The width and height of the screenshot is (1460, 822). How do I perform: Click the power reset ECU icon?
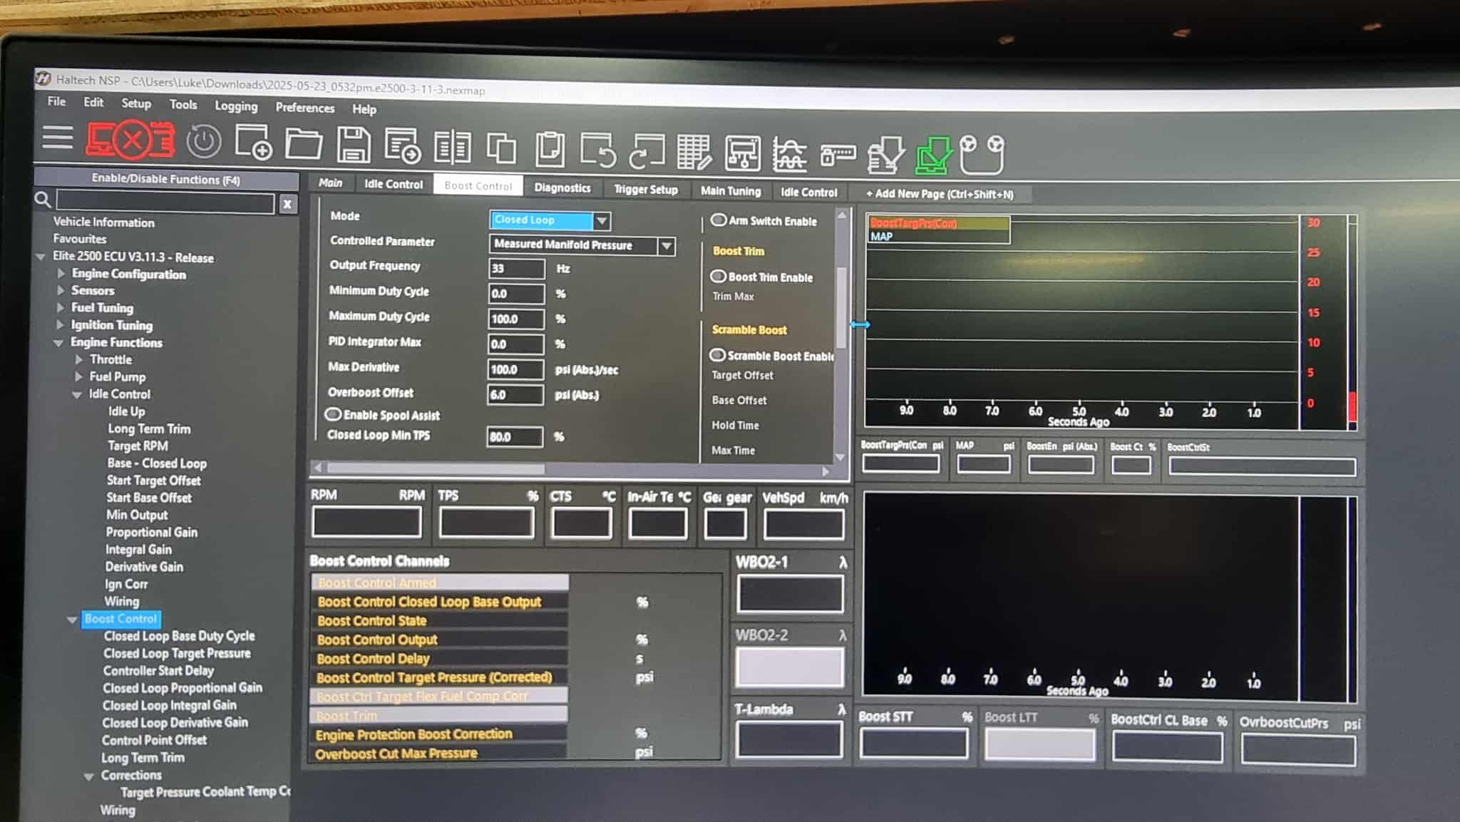tap(204, 141)
